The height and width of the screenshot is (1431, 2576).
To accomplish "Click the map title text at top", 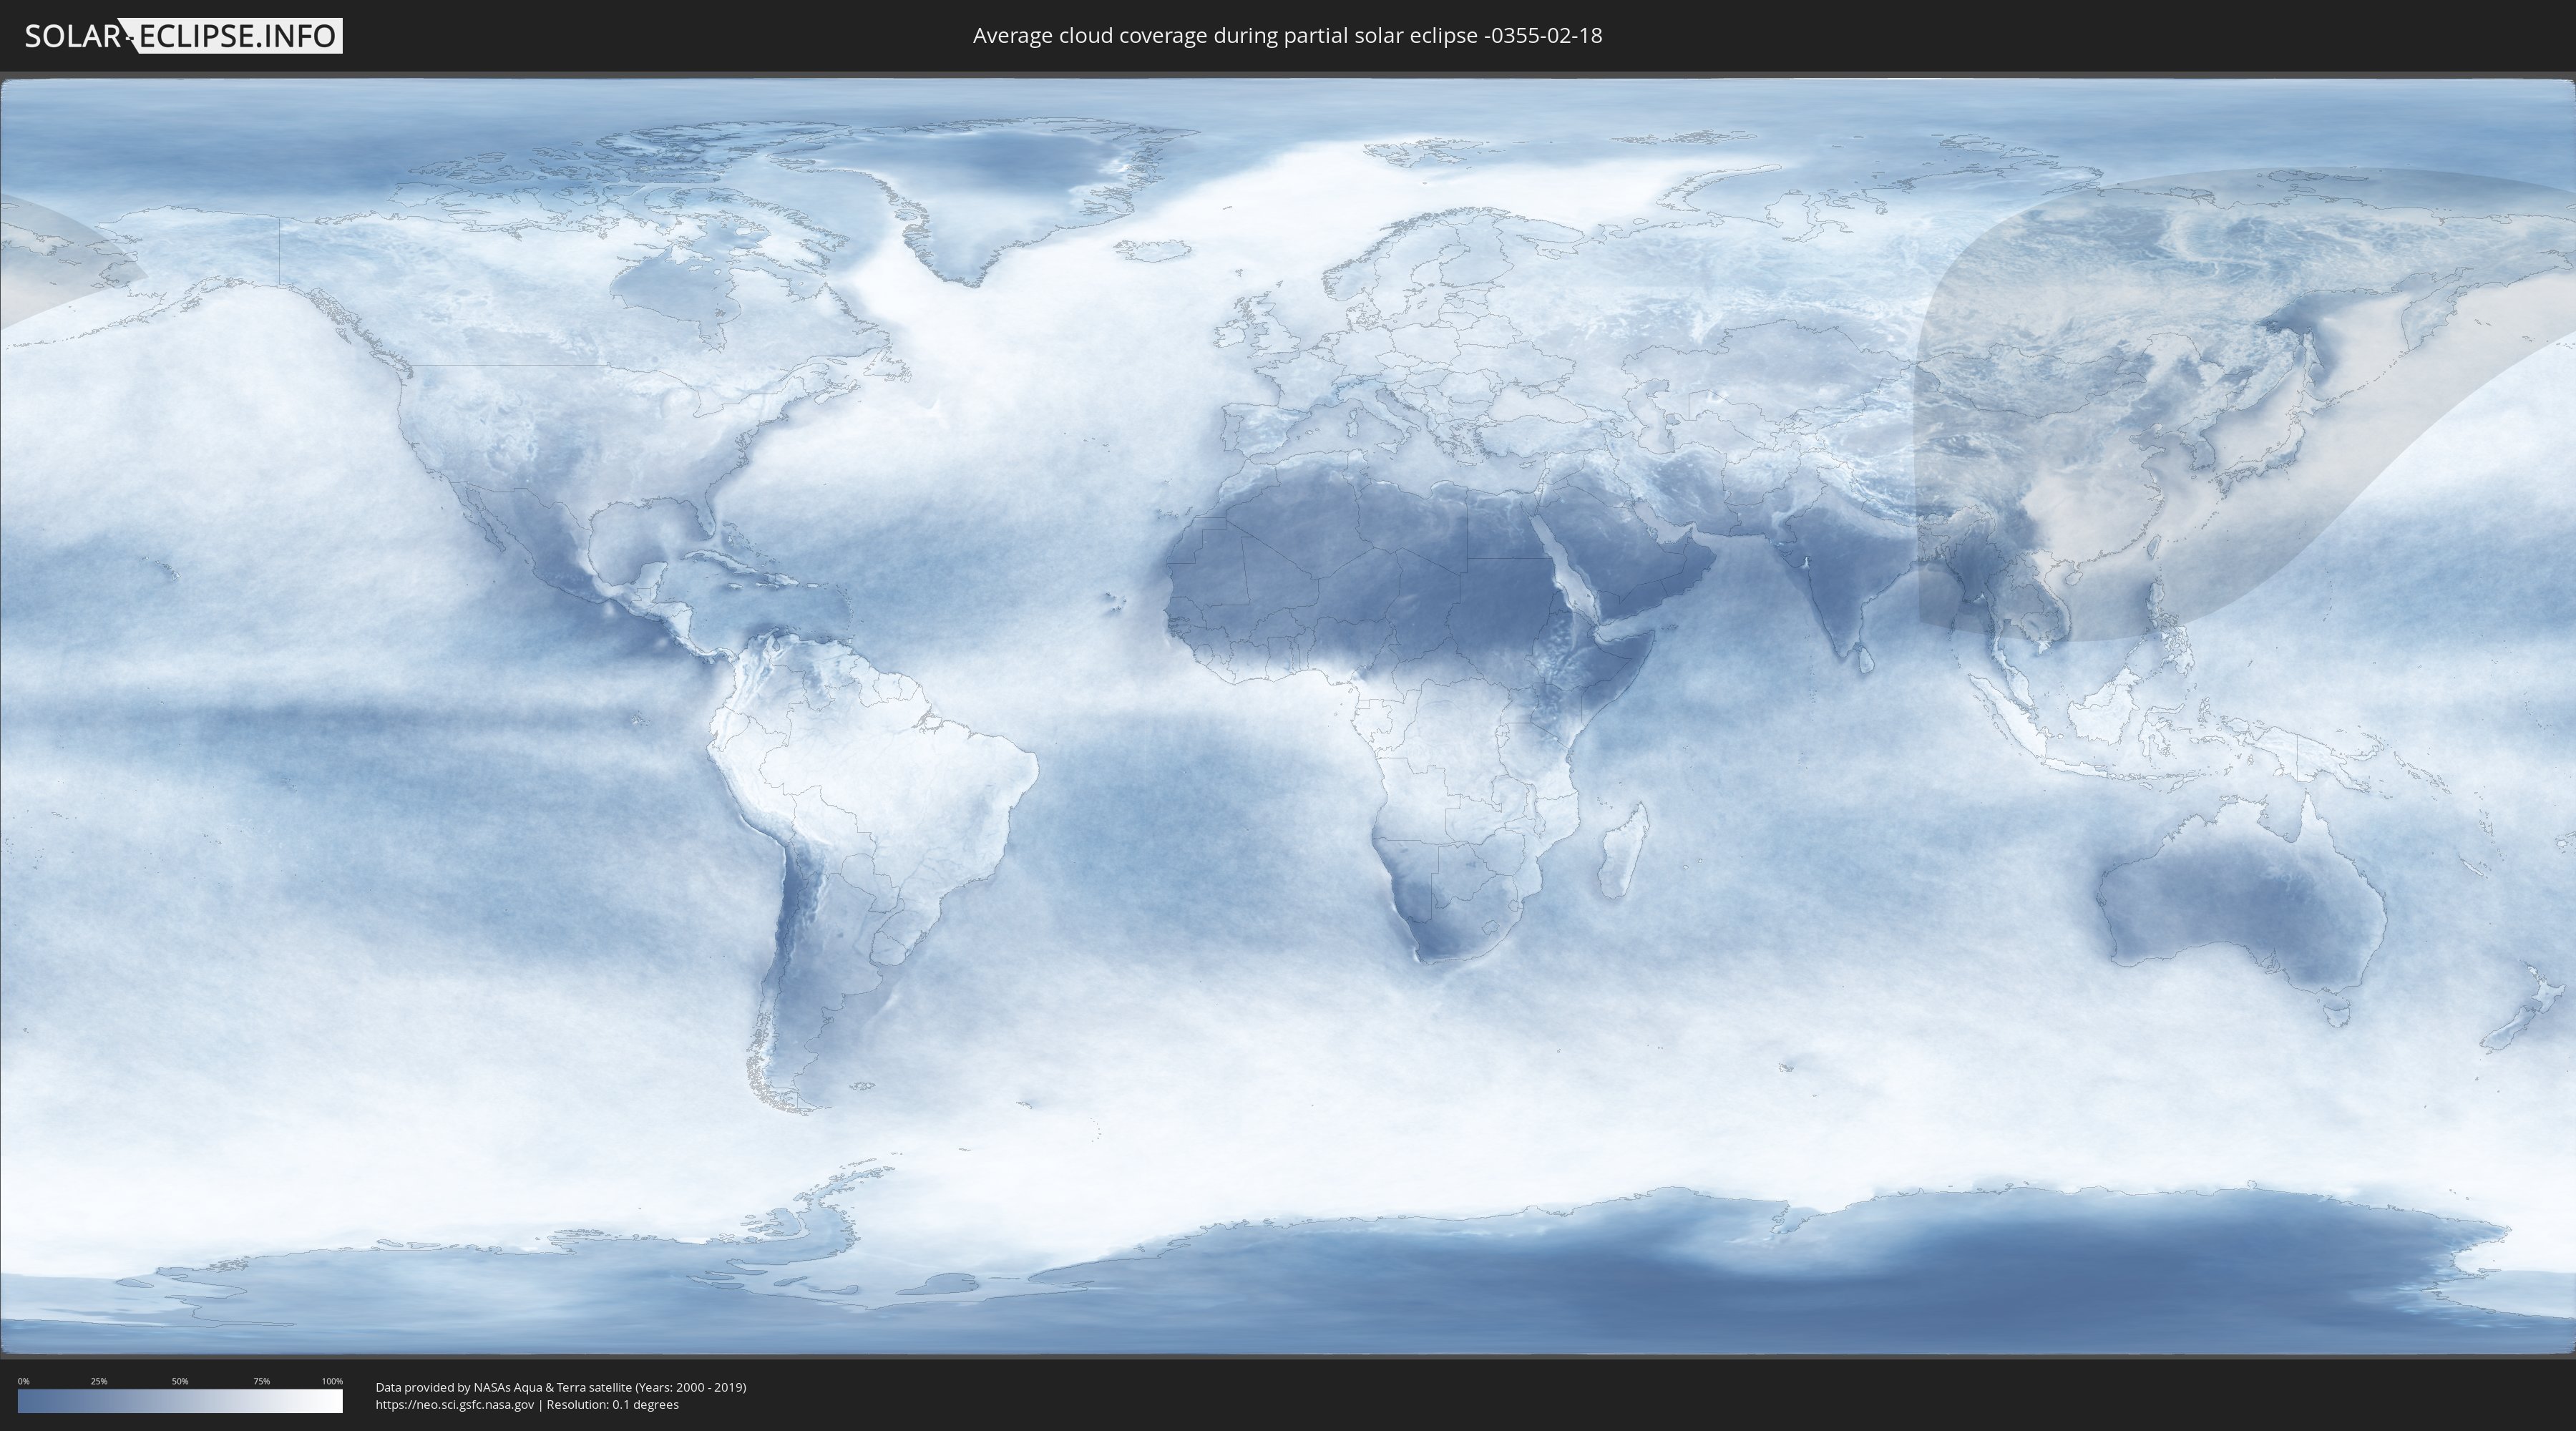I will click(x=1287, y=36).
